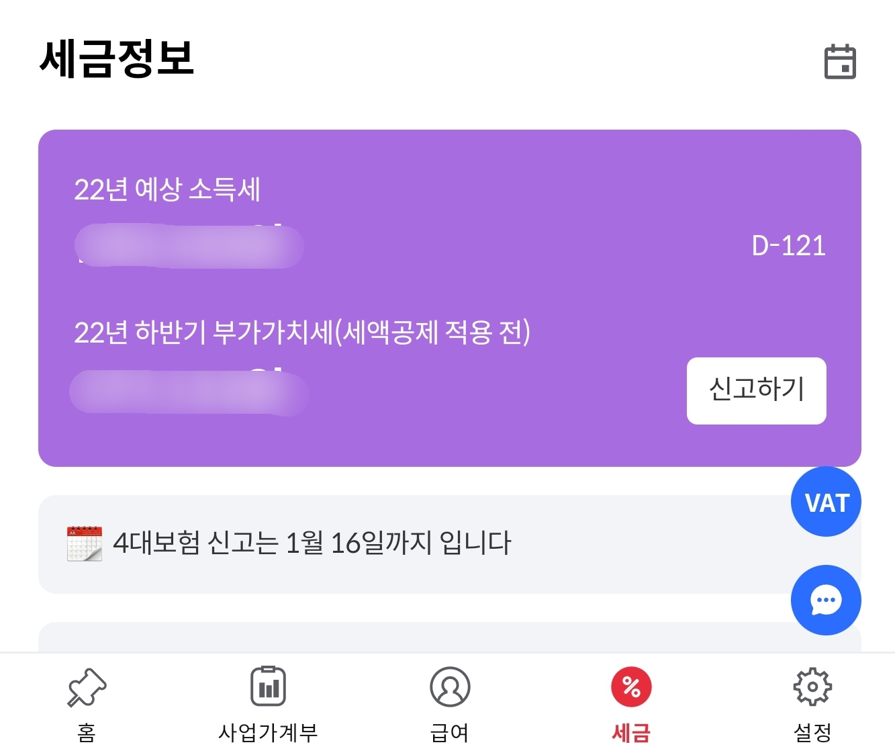Tap the blurred VAT amount
Image resolution: width=895 pixels, height=755 pixels.
pos(189,392)
